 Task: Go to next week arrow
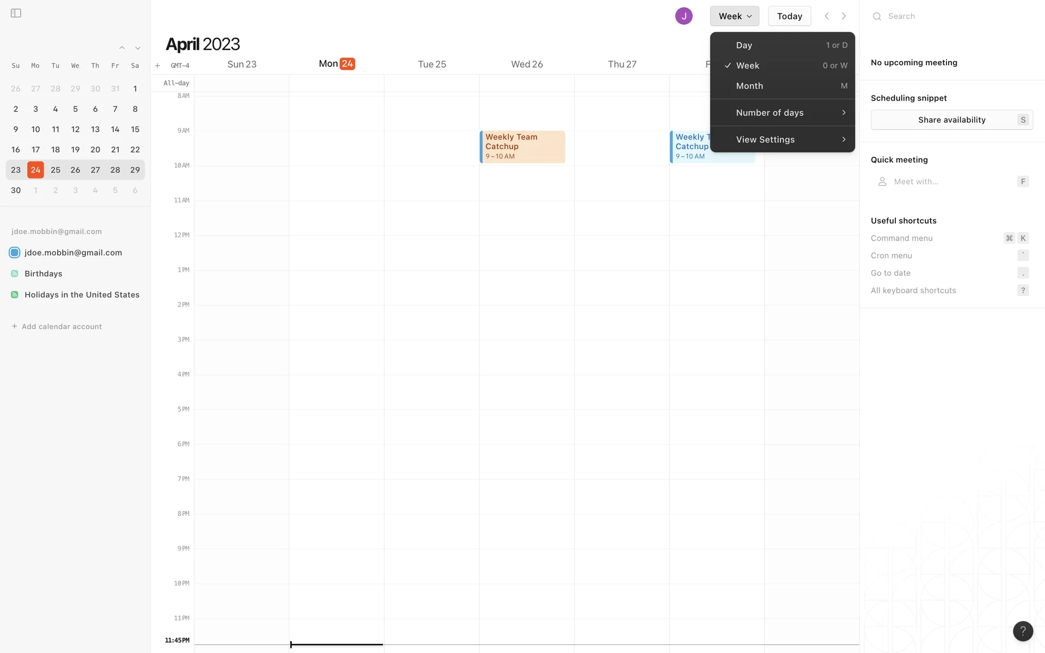844,16
